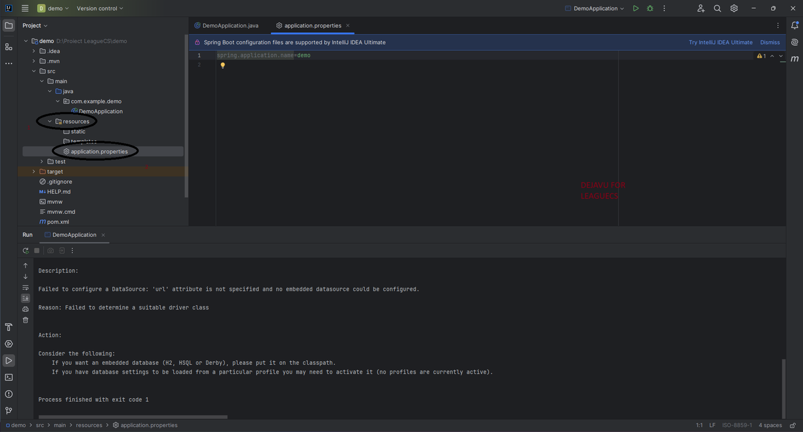The height and width of the screenshot is (432, 803).
Task: Go to previous highlighted problem arrow
Action: (x=772, y=56)
